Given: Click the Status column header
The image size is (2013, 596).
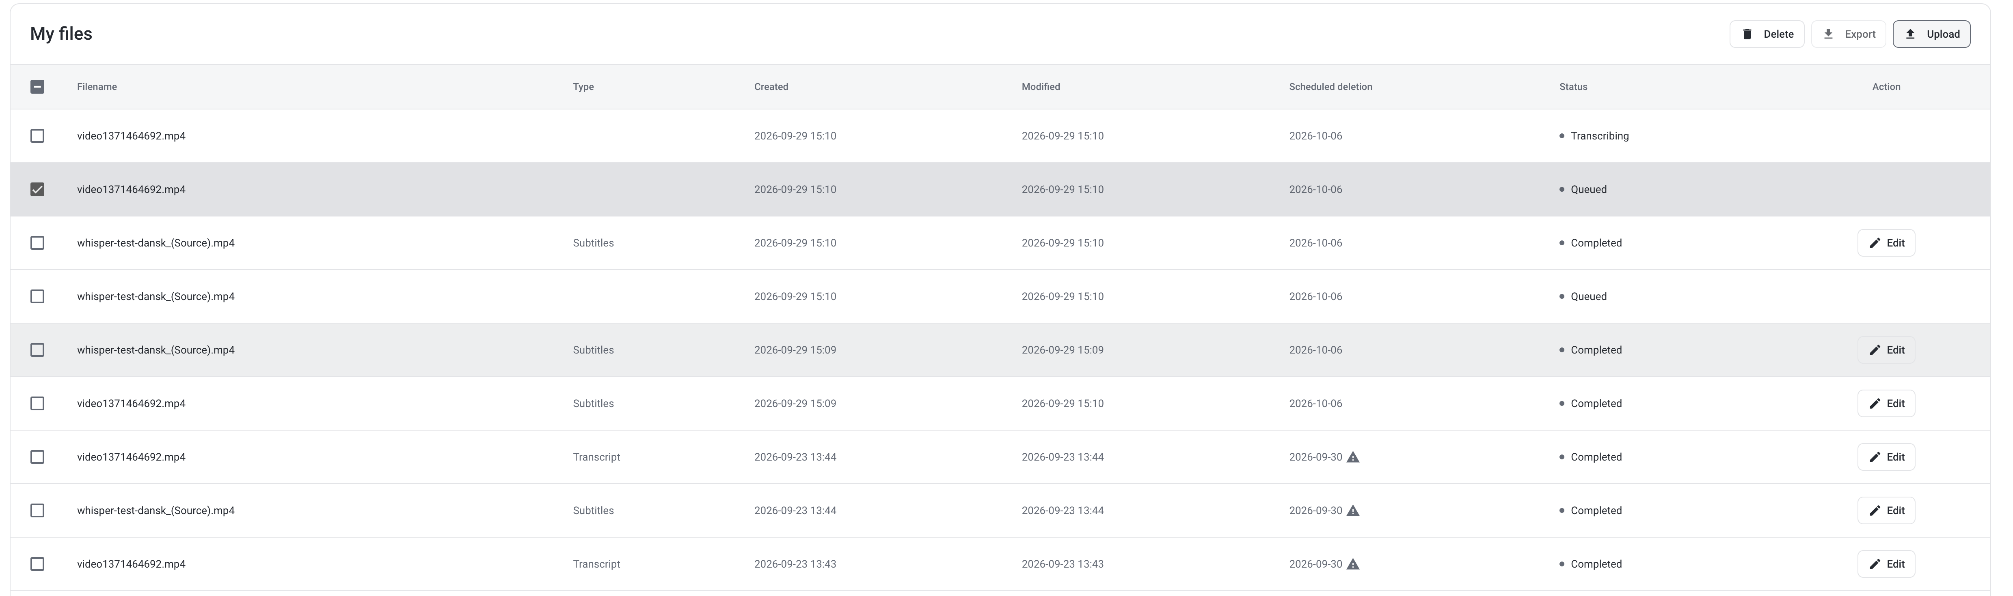Looking at the screenshot, I should [1573, 87].
